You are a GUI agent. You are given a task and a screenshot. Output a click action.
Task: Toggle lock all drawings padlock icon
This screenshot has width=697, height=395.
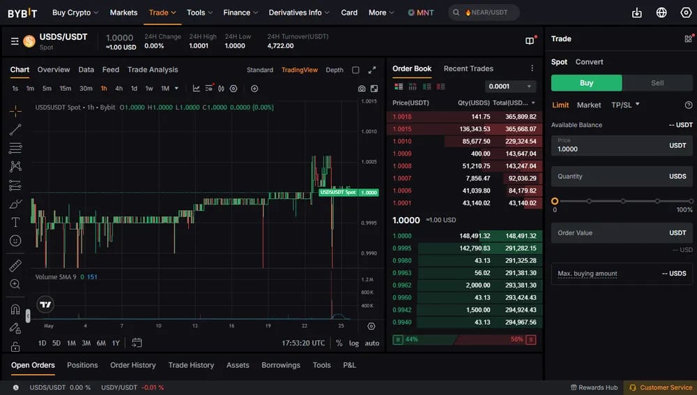click(15, 347)
